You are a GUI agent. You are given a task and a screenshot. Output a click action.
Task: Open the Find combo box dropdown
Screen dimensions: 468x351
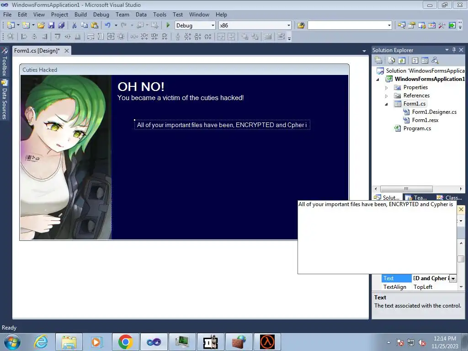pos(389,26)
